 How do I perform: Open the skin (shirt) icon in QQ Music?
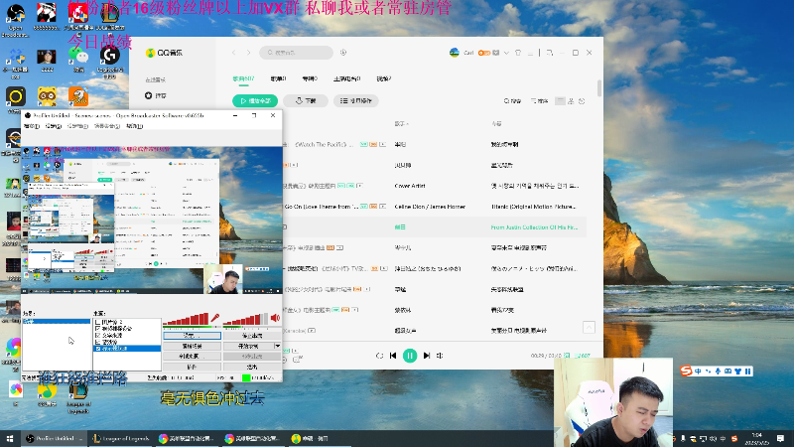click(x=518, y=53)
